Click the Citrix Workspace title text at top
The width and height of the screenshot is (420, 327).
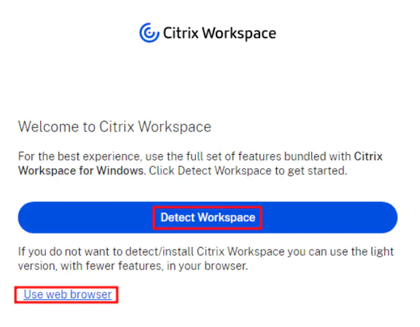(x=219, y=33)
